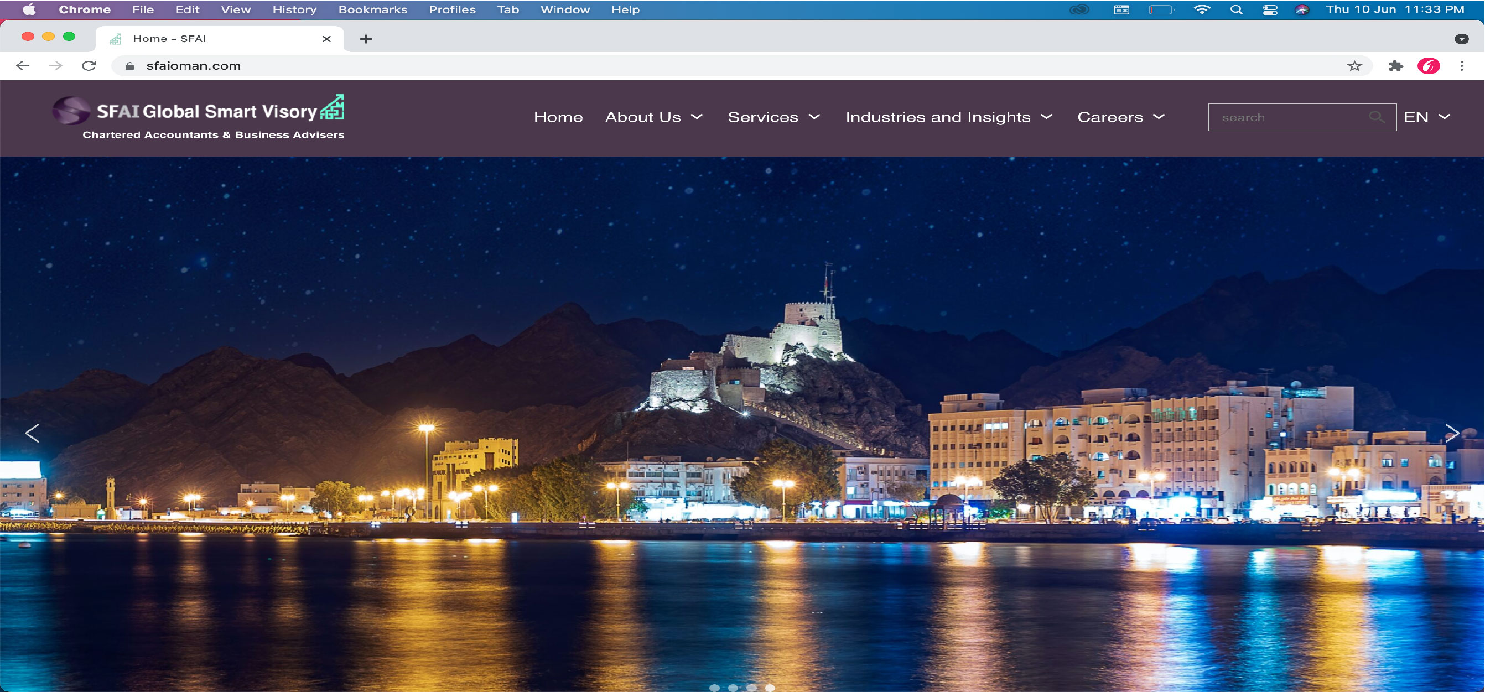Click the Creative Cloud menu bar icon

tap(1079, 9)
